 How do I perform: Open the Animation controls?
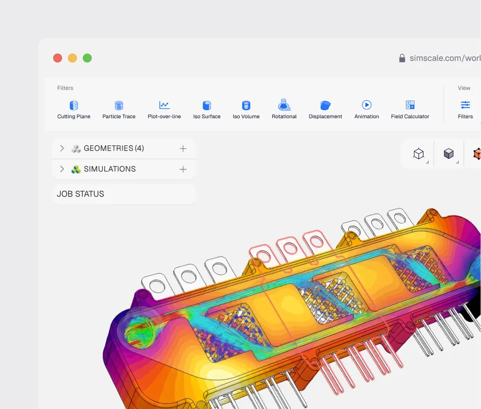pyautogui.click(x=366, y=110)
